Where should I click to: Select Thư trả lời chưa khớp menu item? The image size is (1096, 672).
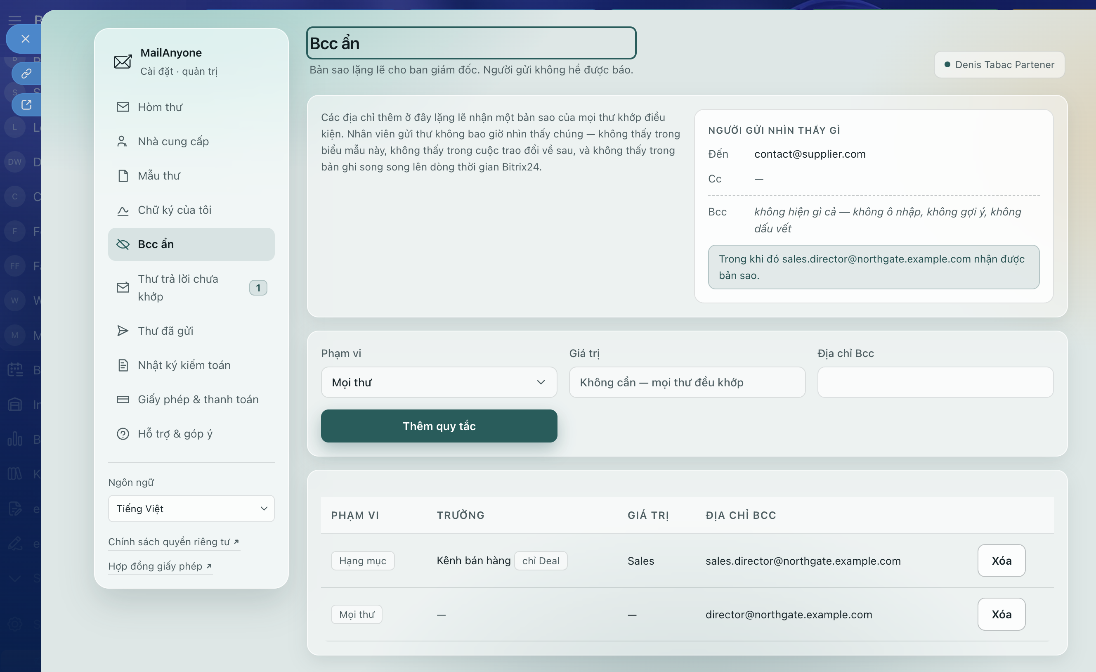(x=191, y=287)
